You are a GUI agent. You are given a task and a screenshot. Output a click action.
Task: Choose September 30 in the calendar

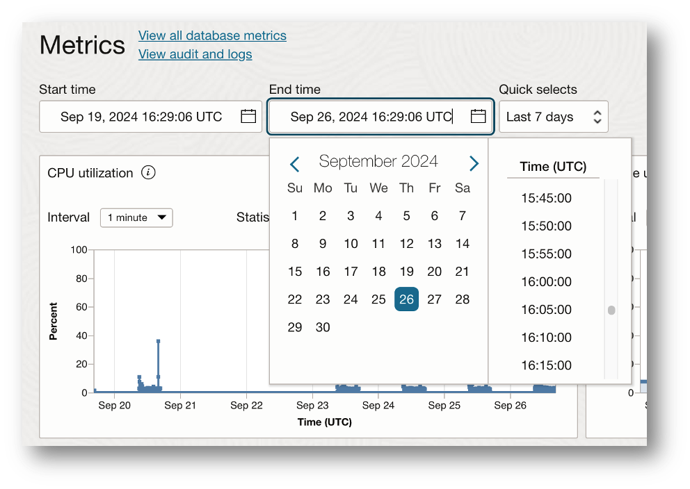[x=323, y=327]
